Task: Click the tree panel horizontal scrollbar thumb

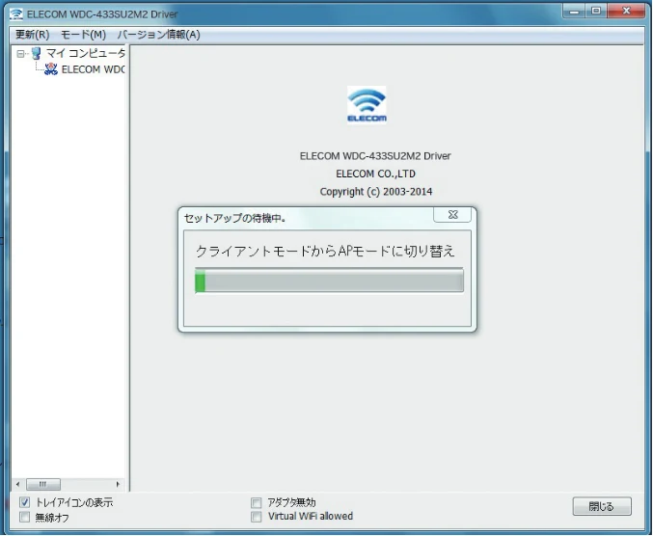Action: 43,484
